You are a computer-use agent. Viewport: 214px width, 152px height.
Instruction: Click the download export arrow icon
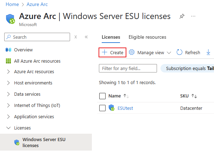(x=208, y=52)
